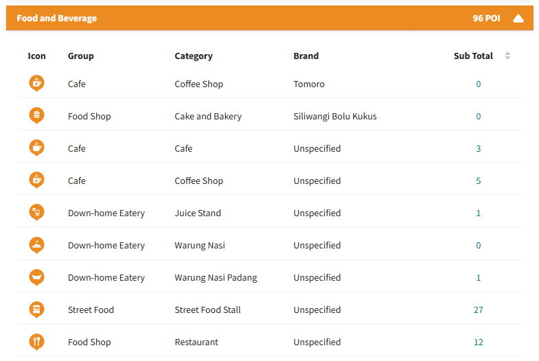539x361 pixels.
Task: Click the Juice Stand drink icon
Action: (36, 213)
